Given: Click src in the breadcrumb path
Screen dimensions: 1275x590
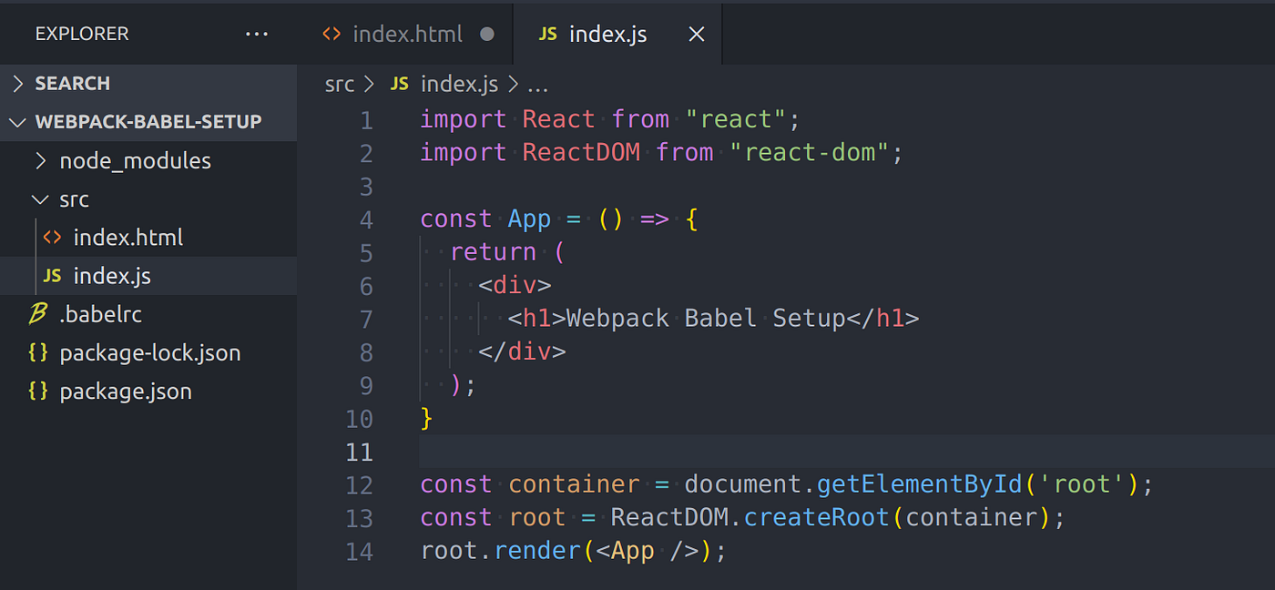Looking at the screenshot, I should [339, 84].
